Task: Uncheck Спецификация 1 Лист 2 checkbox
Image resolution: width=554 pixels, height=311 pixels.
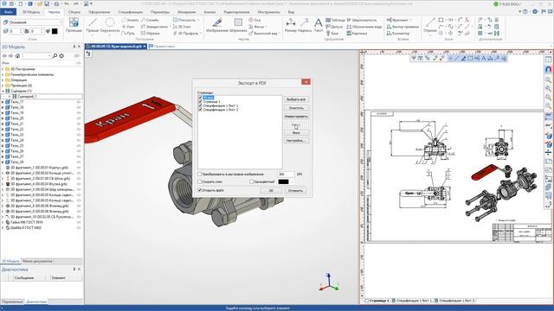Action: [200, 110]
